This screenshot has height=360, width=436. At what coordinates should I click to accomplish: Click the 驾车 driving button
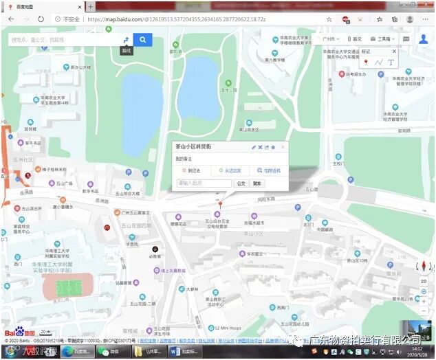pos(257,183)
